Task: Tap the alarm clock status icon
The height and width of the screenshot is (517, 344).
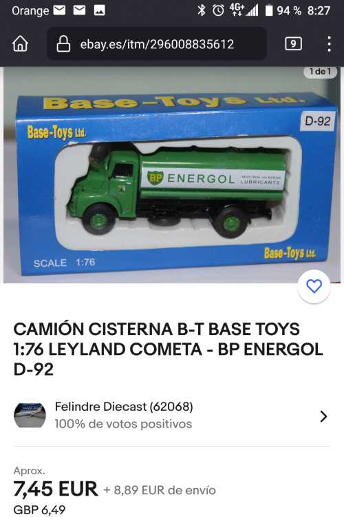Action: tap(218, 10)
